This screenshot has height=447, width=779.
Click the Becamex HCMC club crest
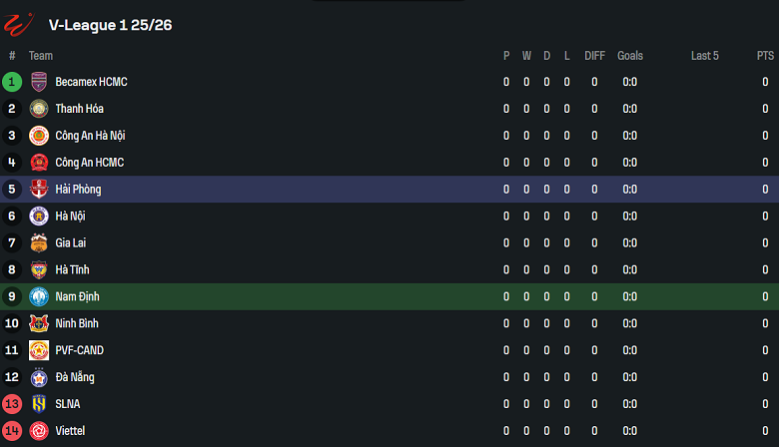coord(39,82)
